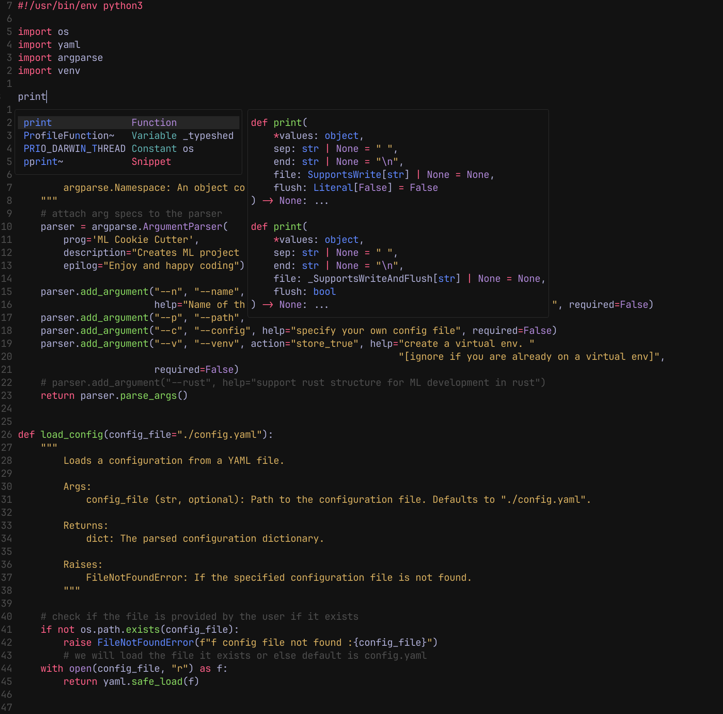Click "_SupportsWriteAndFlush[str]" in second print signature
This screenshot has width=723, height=714.
point(383,279)
